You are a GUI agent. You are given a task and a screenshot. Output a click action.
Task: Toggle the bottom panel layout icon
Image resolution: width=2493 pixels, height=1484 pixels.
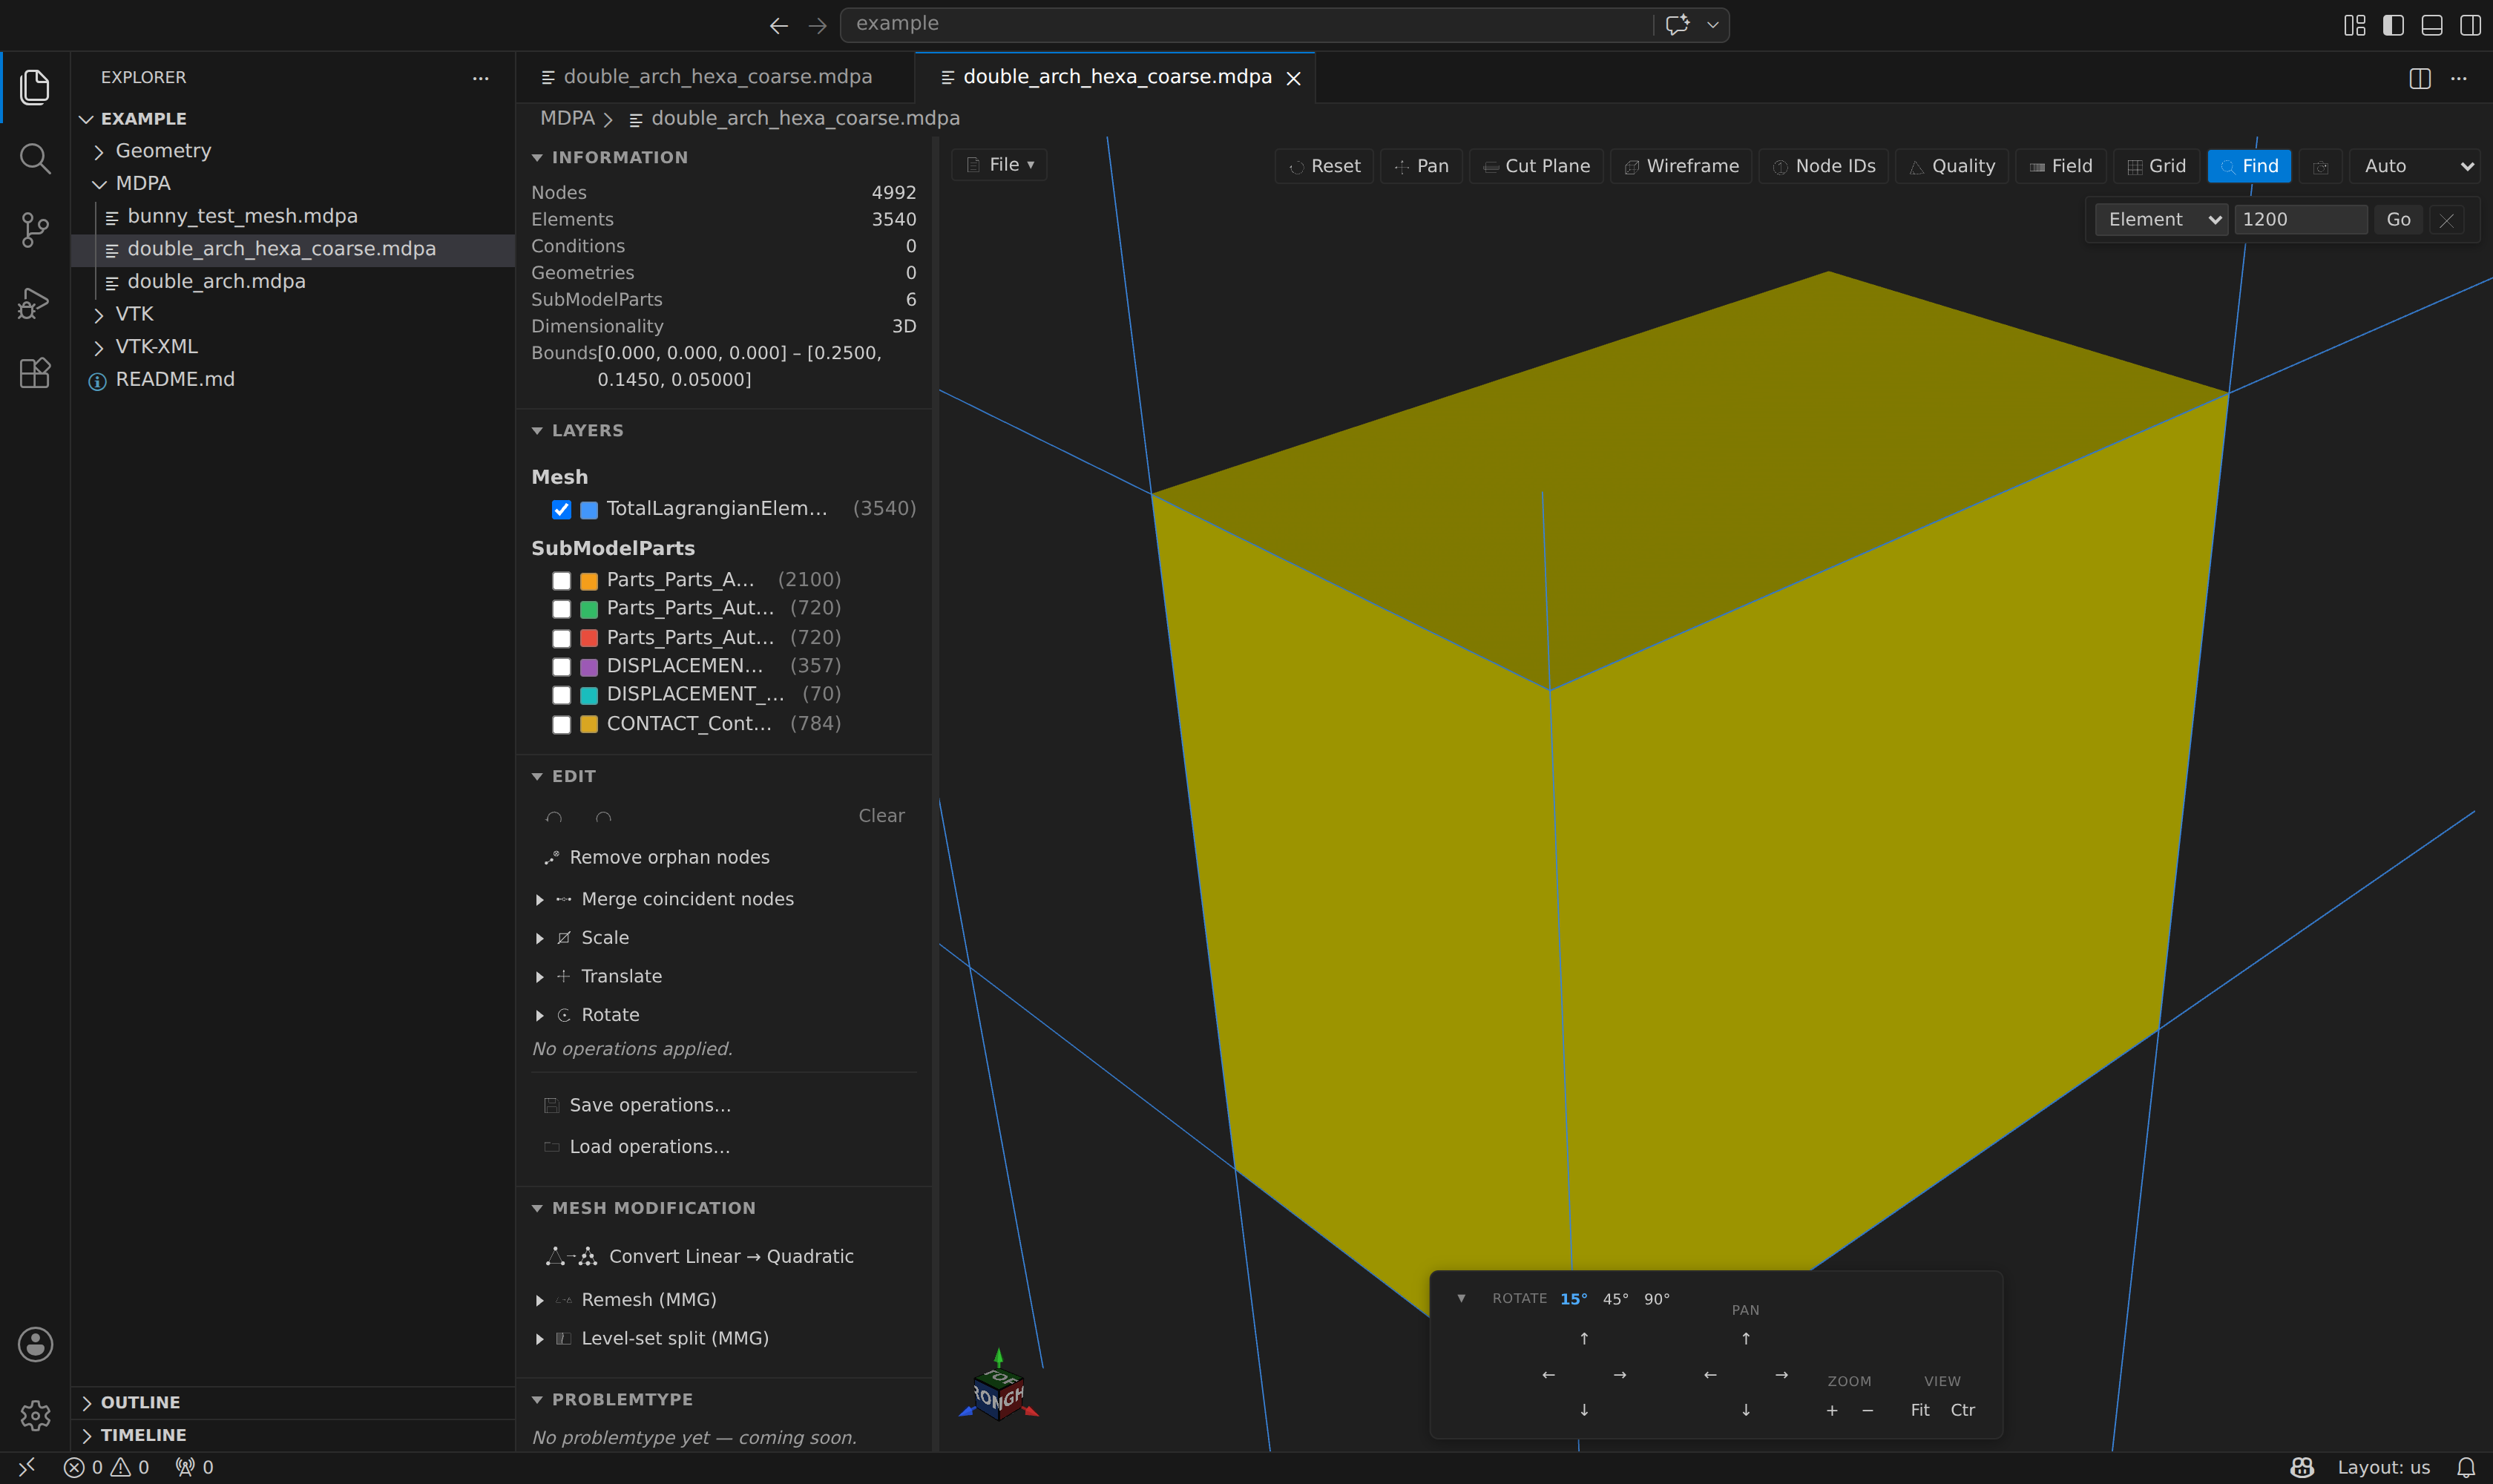2432,25
